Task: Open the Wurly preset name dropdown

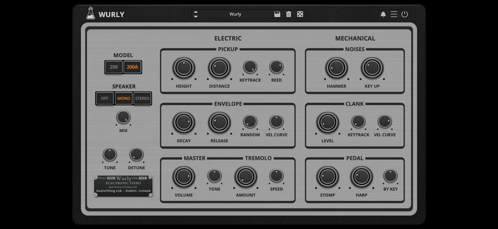Action: coord(235,14)
